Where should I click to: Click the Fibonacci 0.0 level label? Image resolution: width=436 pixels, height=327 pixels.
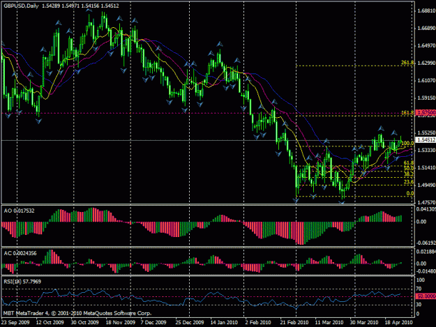[x=410, y=193]
